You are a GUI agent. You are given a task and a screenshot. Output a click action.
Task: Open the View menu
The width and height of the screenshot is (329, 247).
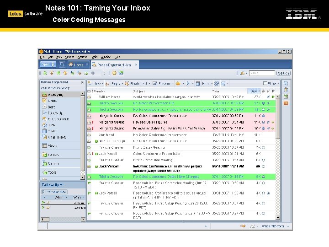point(59,57)
